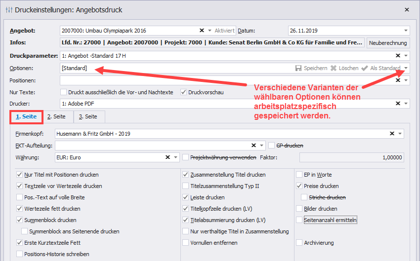
Task: Switch to the 3. Seite tab
Action: (88, 117)
